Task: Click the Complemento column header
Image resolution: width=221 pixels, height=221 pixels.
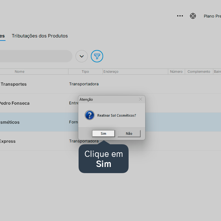Action: [199, 72]
